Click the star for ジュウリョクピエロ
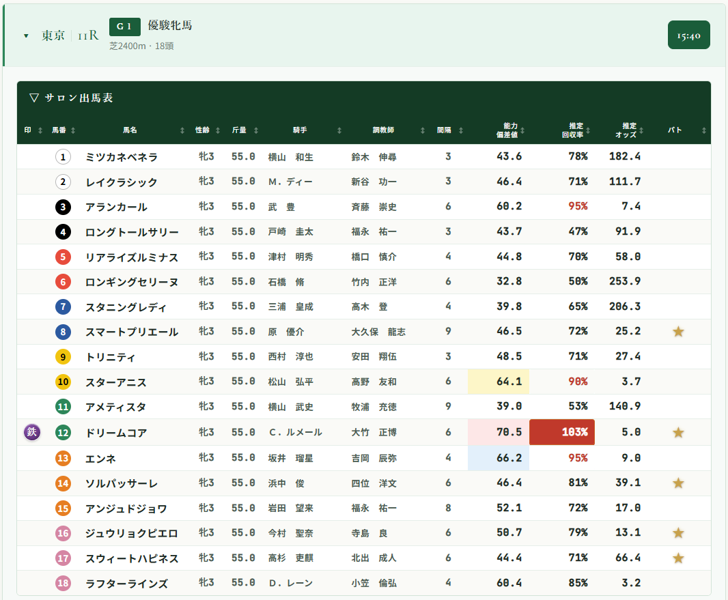Screen dimensions: 728x600 point(678,532)
